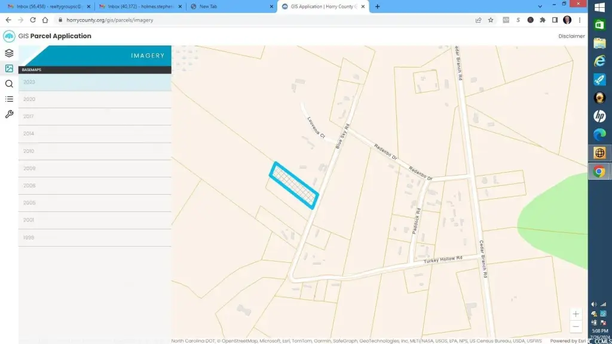
Task: Open Chrome extensions puzzle icon
Action: [x=543, y=20]
